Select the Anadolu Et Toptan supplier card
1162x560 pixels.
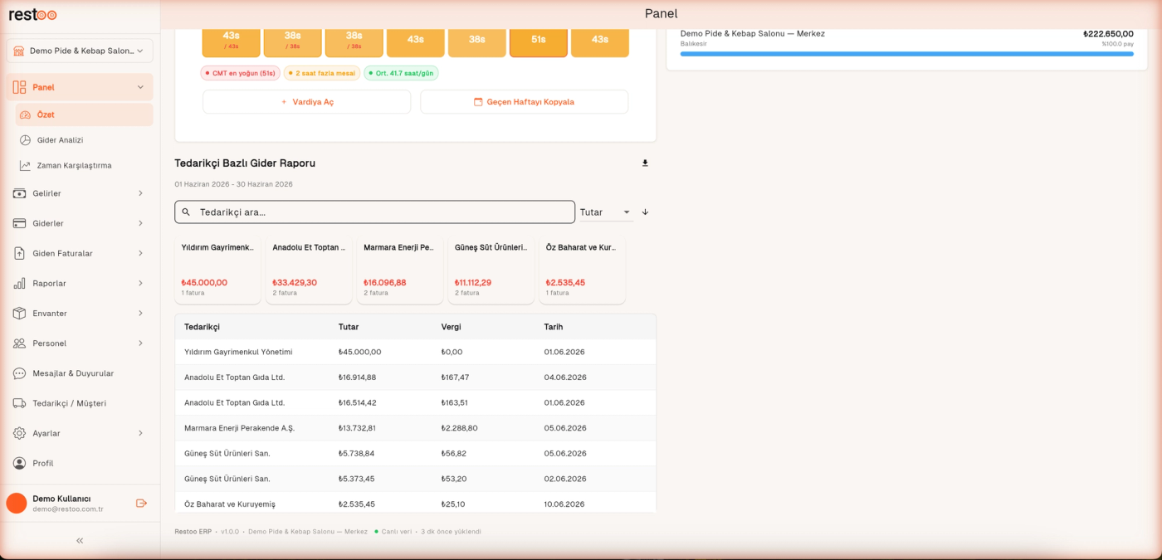309,270
